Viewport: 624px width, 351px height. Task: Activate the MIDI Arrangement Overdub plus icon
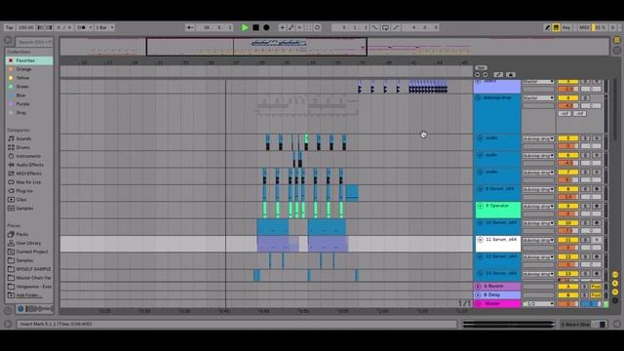tap(282, 27)
